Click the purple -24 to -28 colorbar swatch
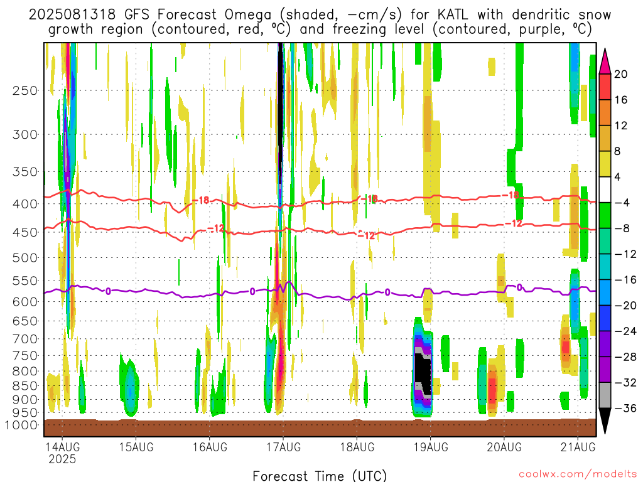Screen dimensions: 643x482 coord(605,344)
